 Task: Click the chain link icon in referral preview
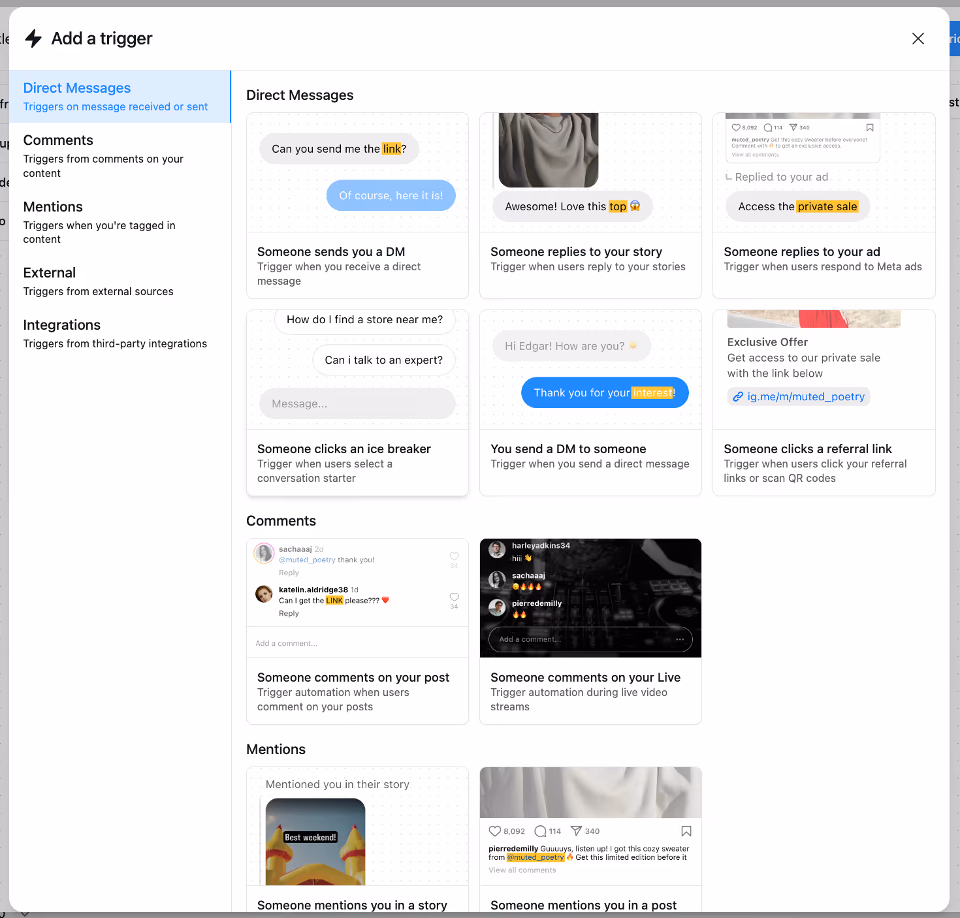coord(738,396)
